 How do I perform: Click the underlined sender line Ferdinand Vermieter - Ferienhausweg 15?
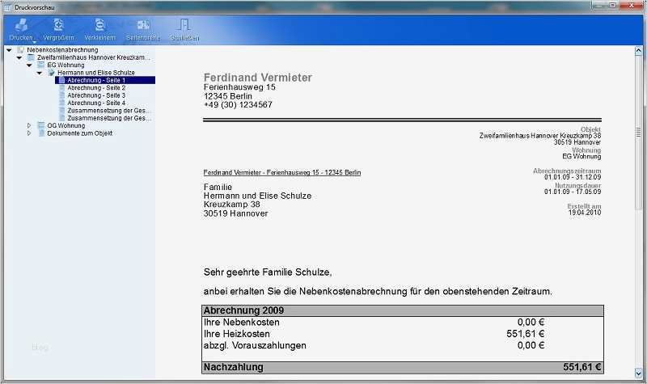(x=282, y=172)
